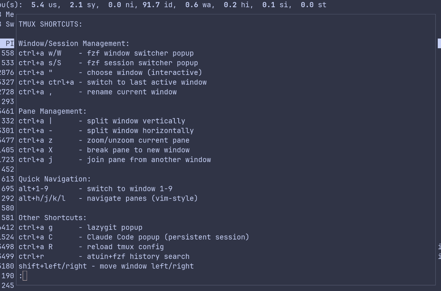The image size is (441, 291).
Task: Click the join pane from another window line
Action: 115,160
